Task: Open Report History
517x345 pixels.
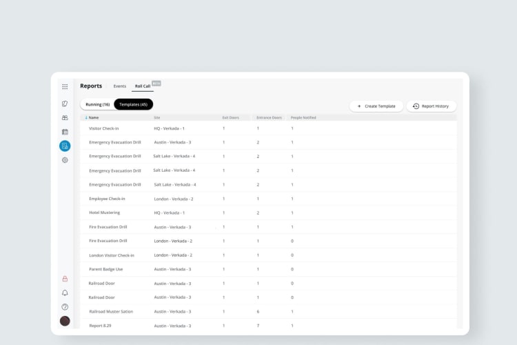Action: [432, 106]
